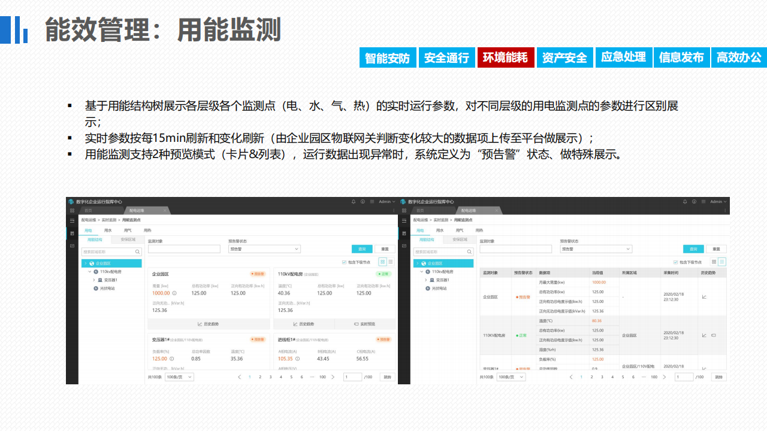Viewport: 767px width, 431px height.
Task: Click 查询 button in left screenshot
Action: click(361, 249)
